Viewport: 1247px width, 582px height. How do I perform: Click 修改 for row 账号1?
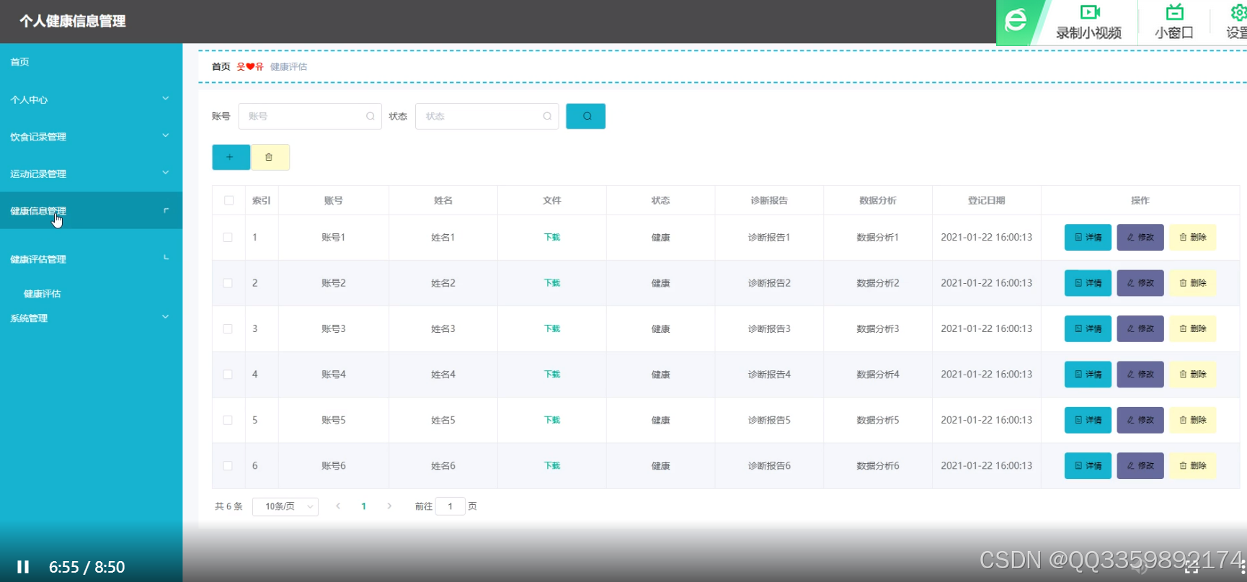1140,237
